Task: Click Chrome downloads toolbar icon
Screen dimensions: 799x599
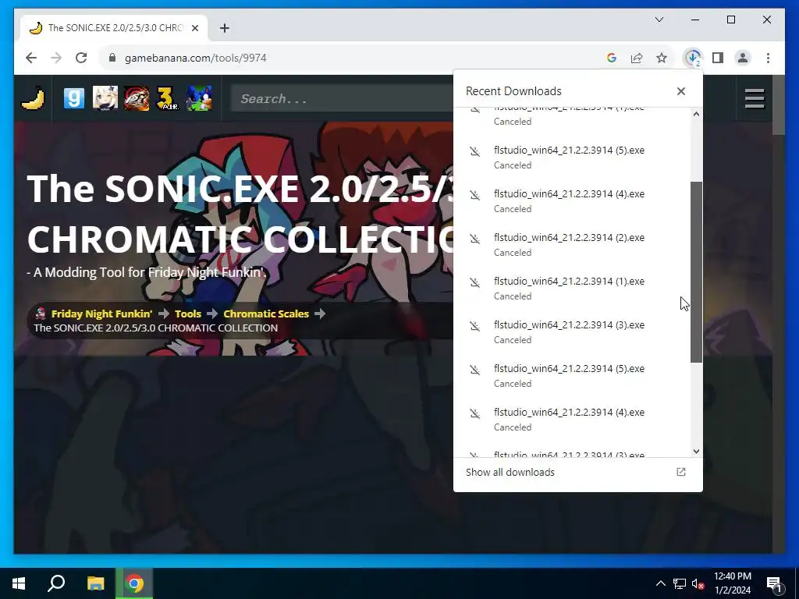Action: [693, 58]
